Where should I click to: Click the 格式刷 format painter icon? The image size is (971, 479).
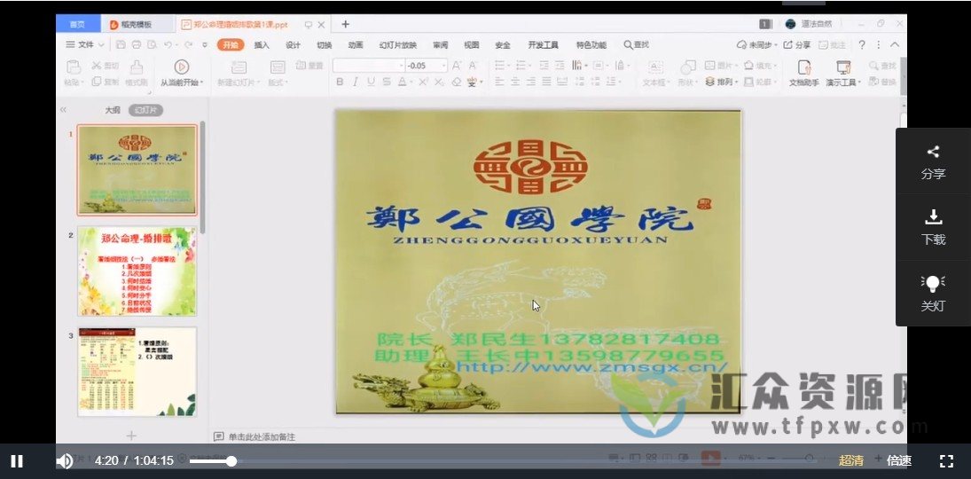click(137, 67)
